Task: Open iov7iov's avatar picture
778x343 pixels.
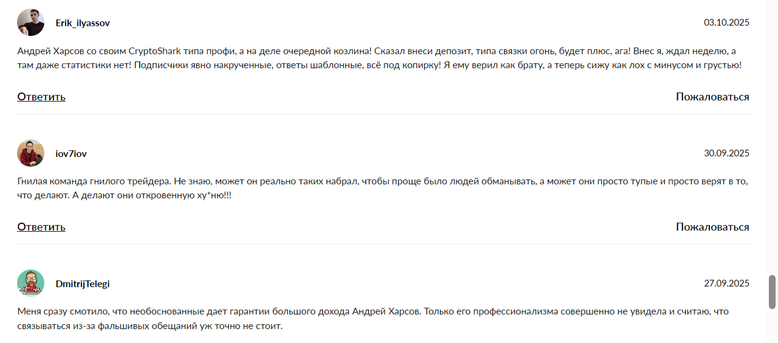Action: point(30,153)
